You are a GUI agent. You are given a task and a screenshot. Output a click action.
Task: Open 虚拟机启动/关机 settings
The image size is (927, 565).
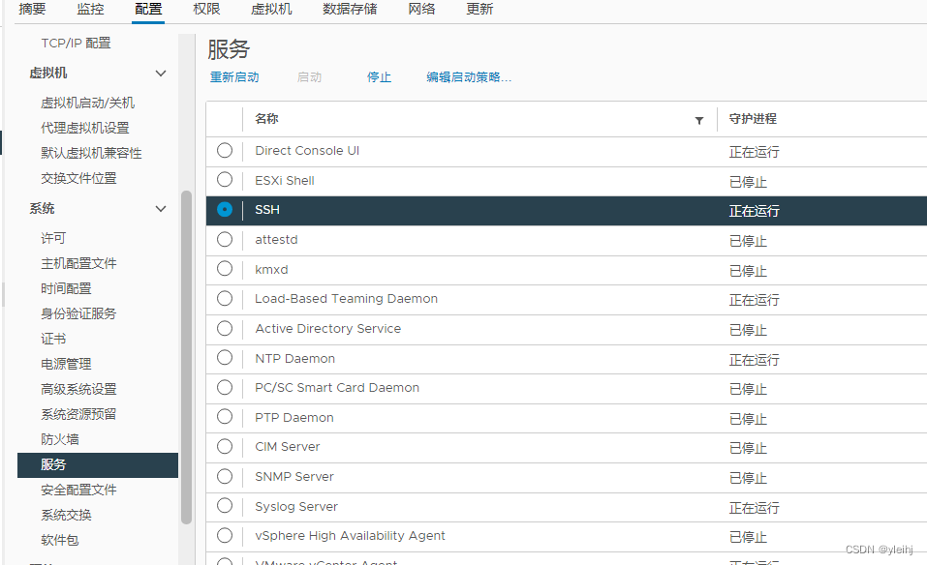[x=87, y=103]
